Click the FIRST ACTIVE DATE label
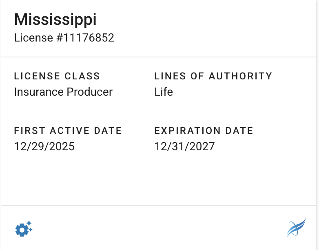The width and height of the screenshot is (319, 250). [68, 131]
